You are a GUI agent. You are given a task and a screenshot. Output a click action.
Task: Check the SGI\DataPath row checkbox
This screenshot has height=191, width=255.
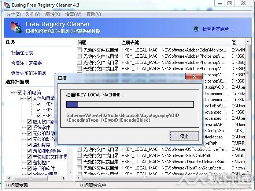pos(80,156)
